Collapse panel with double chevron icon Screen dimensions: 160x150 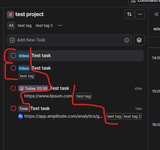157,14
